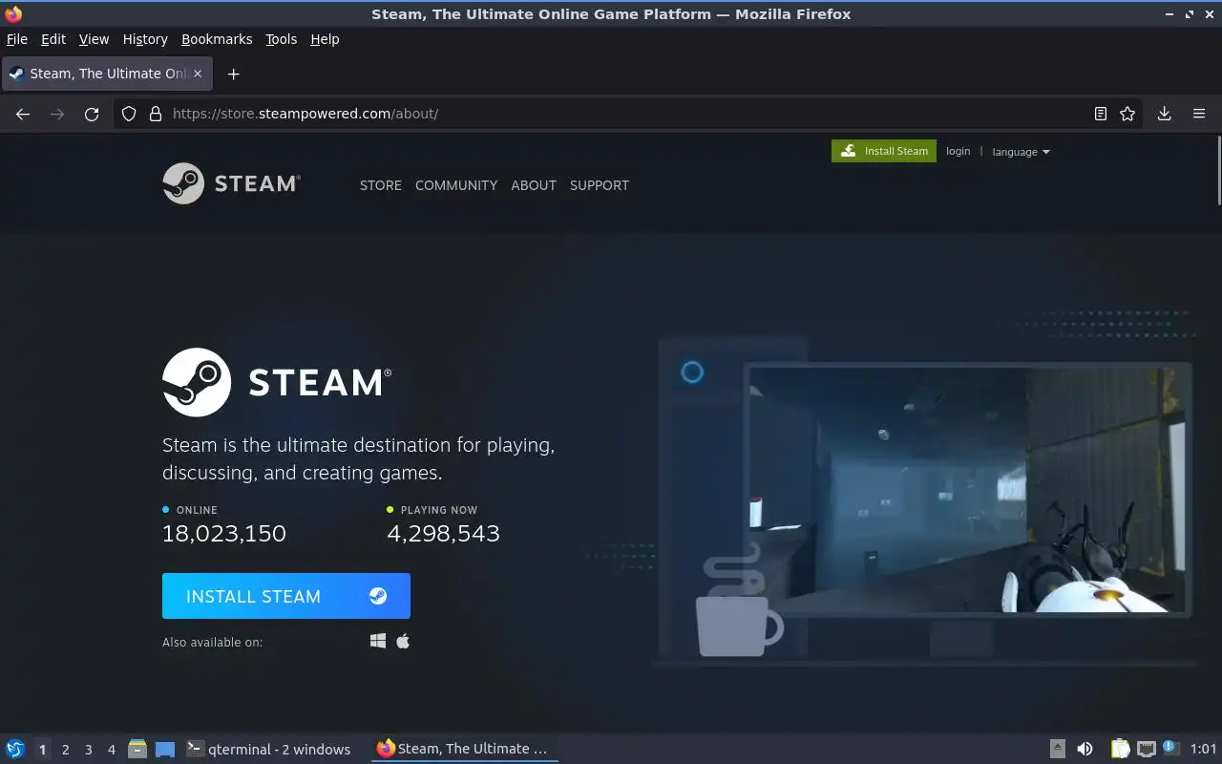
Task: Click the green Install Steam header button
Action: [x=884, y=151]
